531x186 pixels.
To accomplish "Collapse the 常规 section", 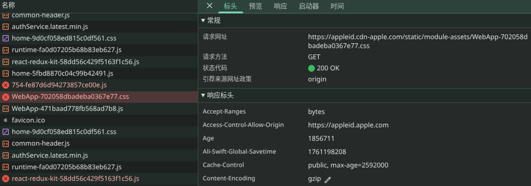I will pos(203,21).
